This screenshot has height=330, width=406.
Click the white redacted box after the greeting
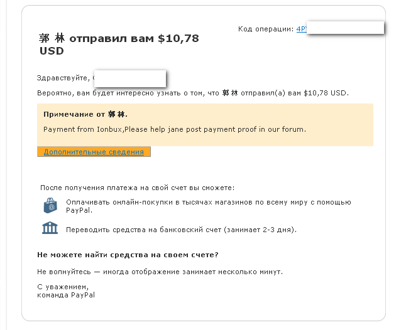click(x=130, y=78)
